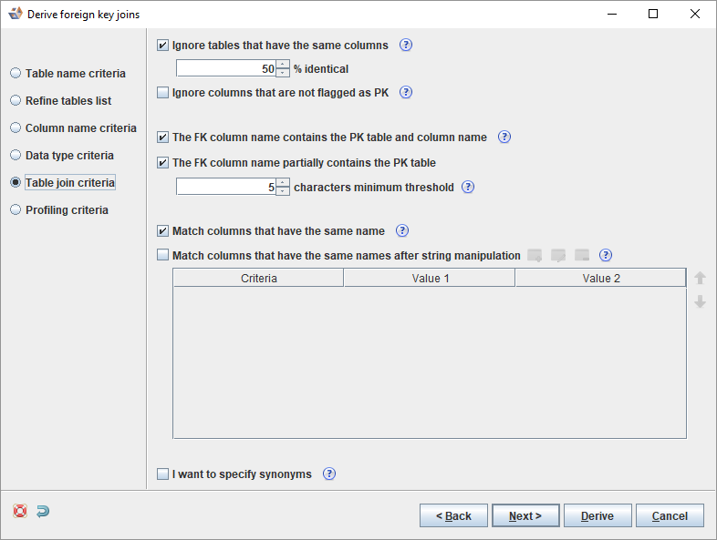The height and width of the screenshot is (540, 717).
Task: Open help for Match columns with same name
Action: click(x=401, y=230)
